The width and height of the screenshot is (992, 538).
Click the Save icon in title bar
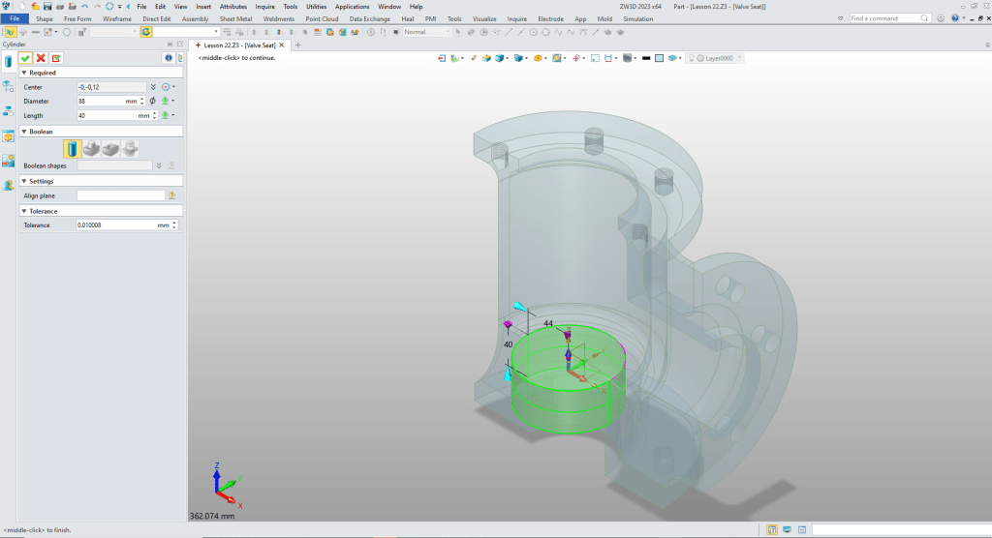point(46,6)
